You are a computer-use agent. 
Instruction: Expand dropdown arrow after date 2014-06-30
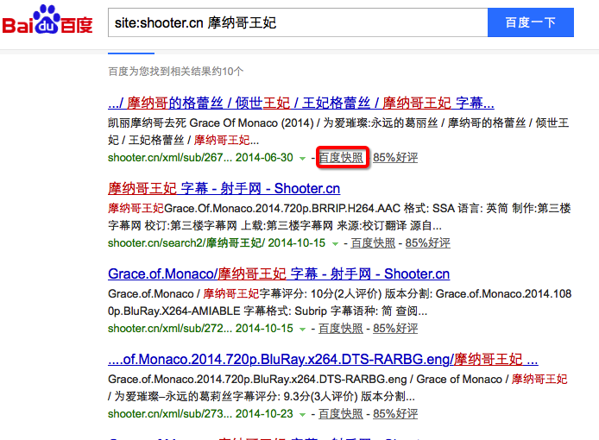[303, 158]
